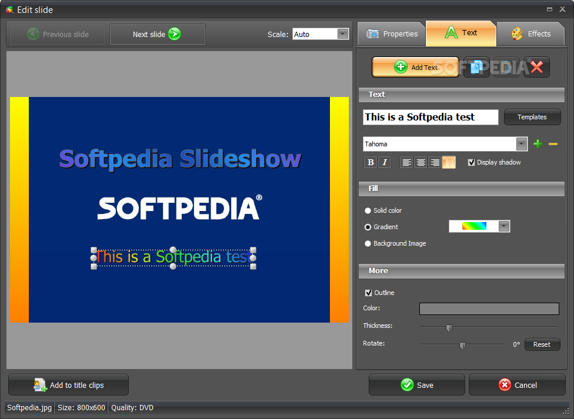Cancel editing the slide

click(517, 384)
